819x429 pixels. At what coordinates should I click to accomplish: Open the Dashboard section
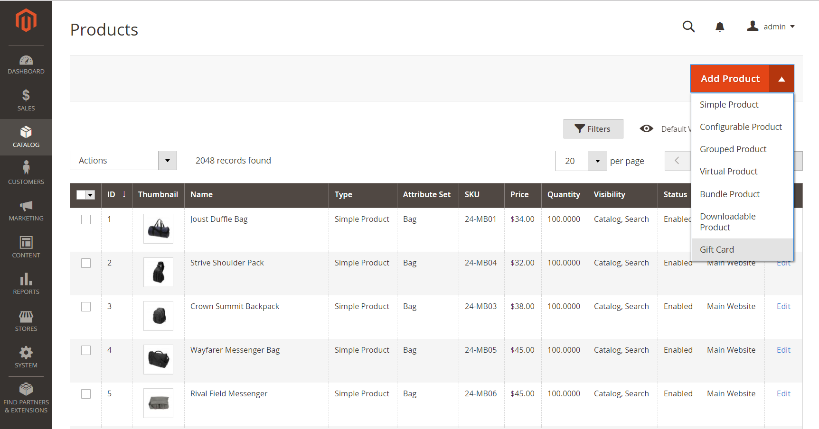coord(26,64)
